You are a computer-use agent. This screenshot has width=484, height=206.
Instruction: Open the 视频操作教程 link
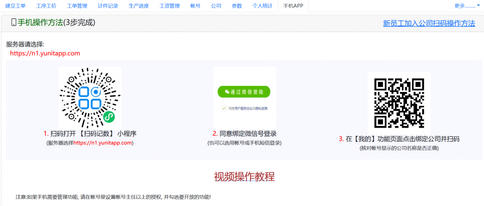coord(244,177)
